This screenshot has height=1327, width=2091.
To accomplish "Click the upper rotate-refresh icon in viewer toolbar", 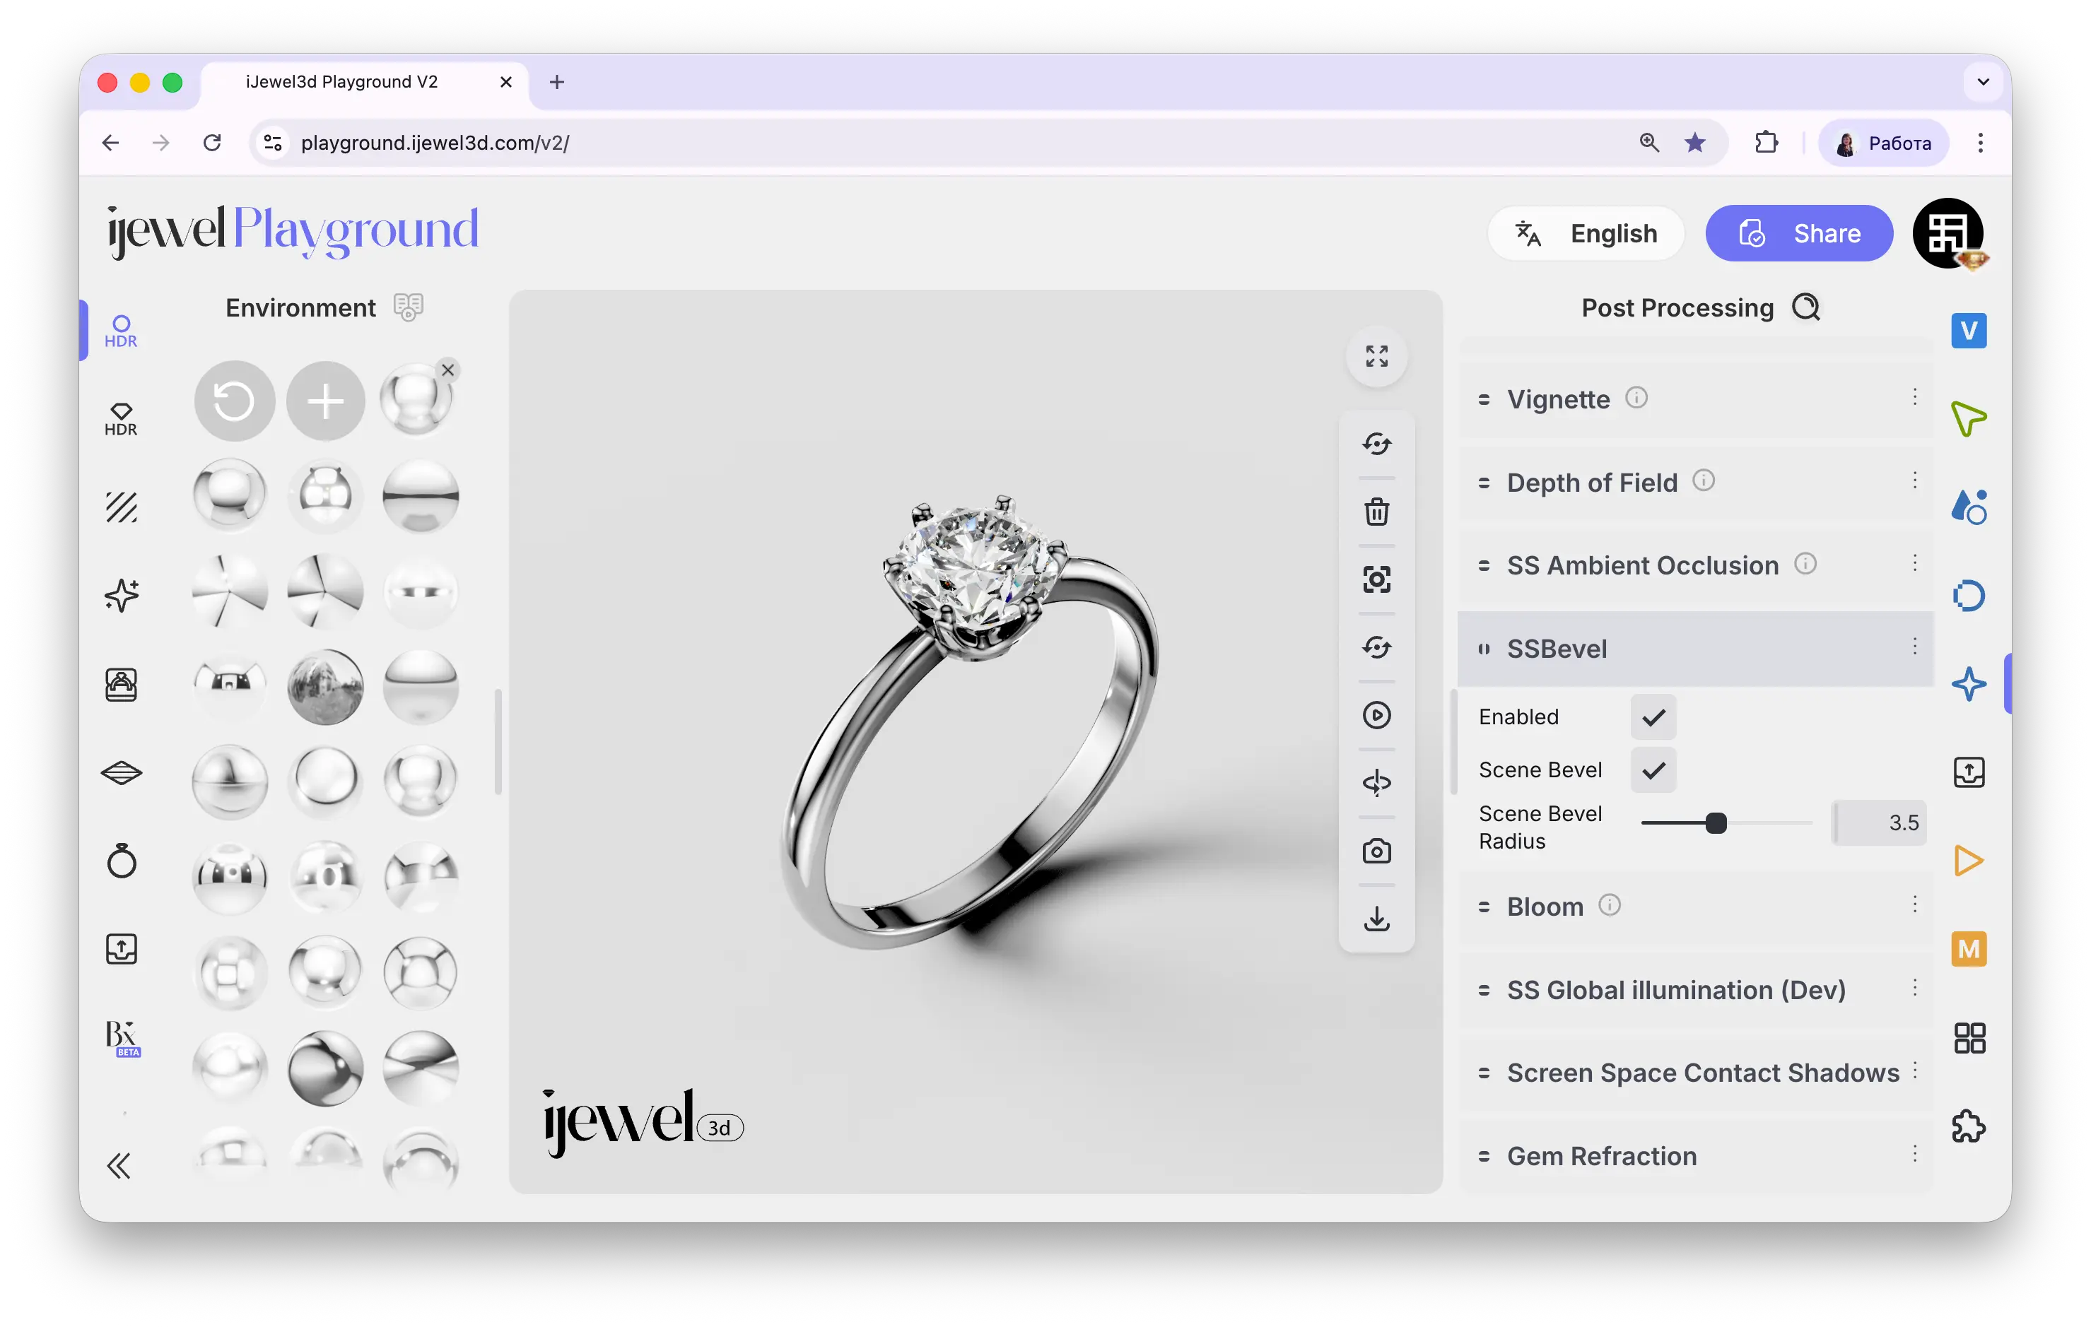I will [1376, 444].
